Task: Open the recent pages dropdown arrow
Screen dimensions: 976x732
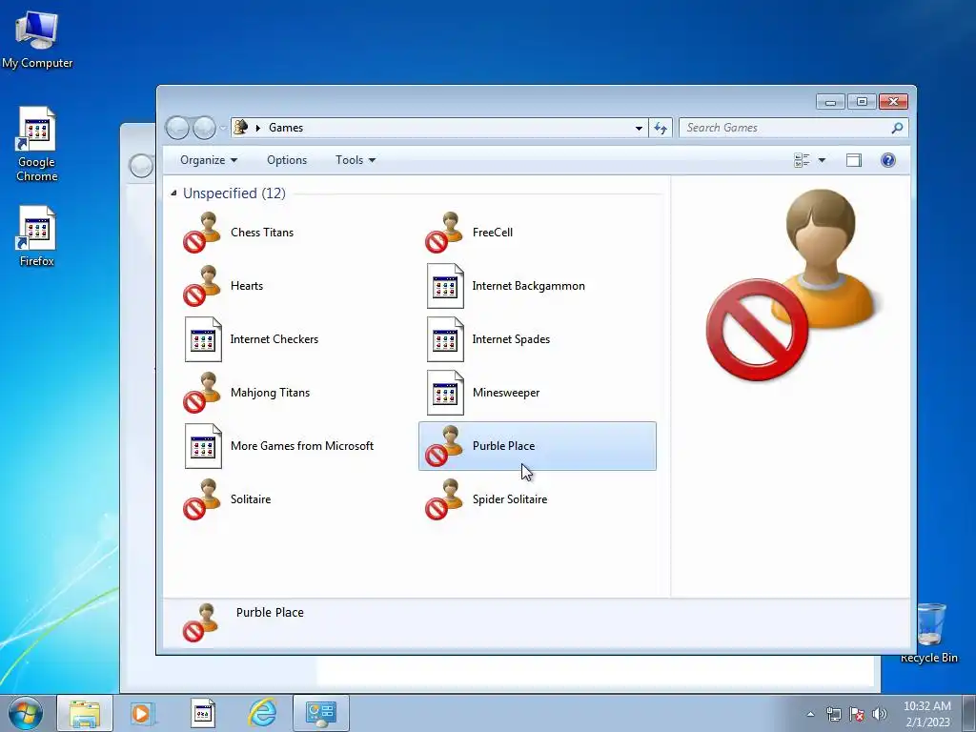Action: click(x=222, y=129)
